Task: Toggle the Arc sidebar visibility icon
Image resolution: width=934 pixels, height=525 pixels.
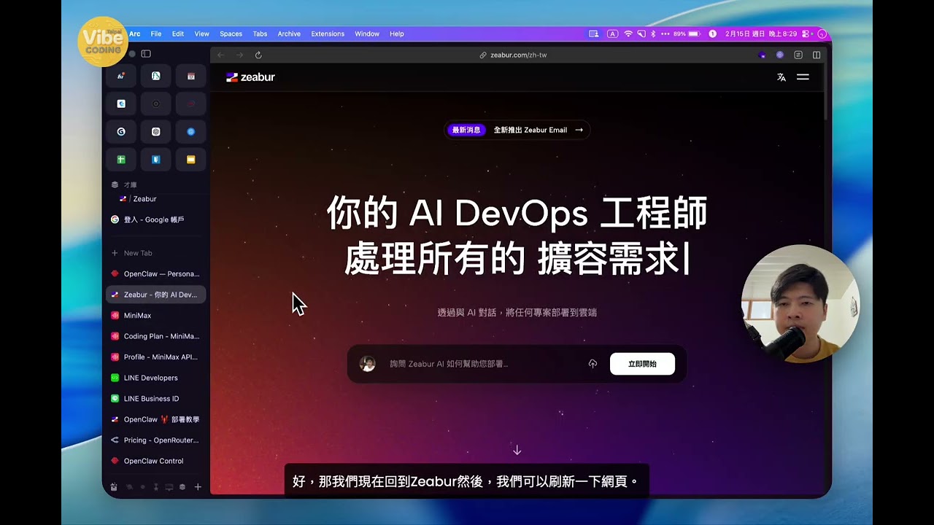Action: [x=146, y=54]
